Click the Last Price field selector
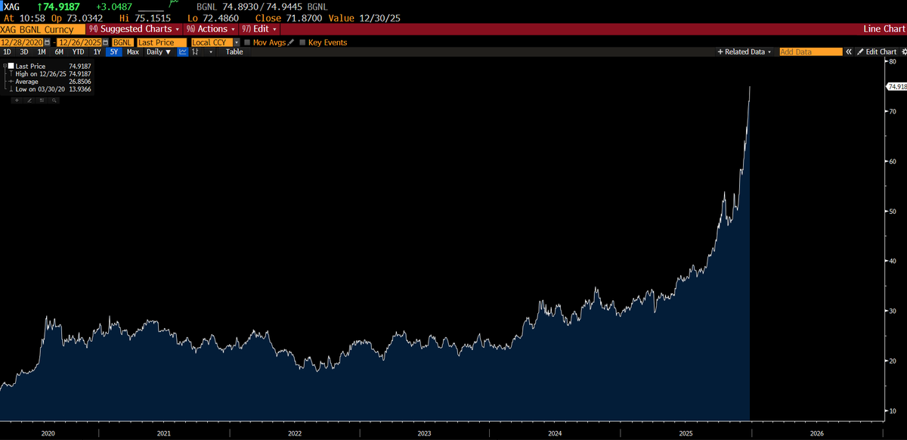This screenshot has height=440, width=907. tap(162, 42)
